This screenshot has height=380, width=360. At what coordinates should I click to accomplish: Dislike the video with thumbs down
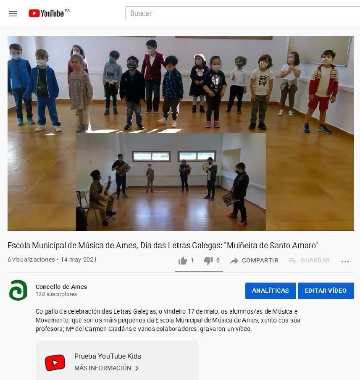point(208,261)
